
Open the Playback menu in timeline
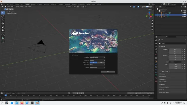8,93
